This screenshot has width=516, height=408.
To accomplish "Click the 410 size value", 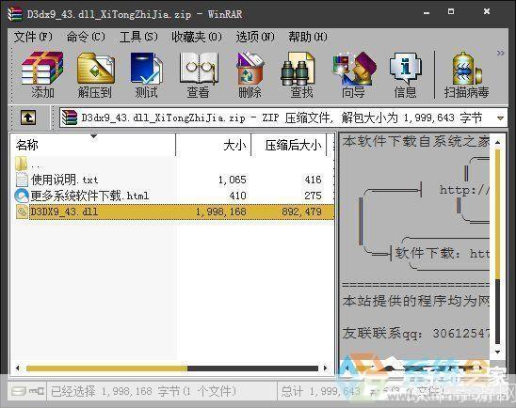I will pyautogui.click(x=238, y=196).
